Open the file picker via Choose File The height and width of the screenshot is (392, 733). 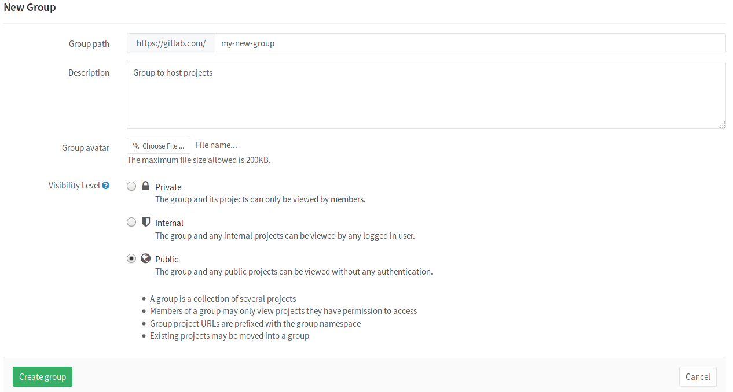pos(159,146)
